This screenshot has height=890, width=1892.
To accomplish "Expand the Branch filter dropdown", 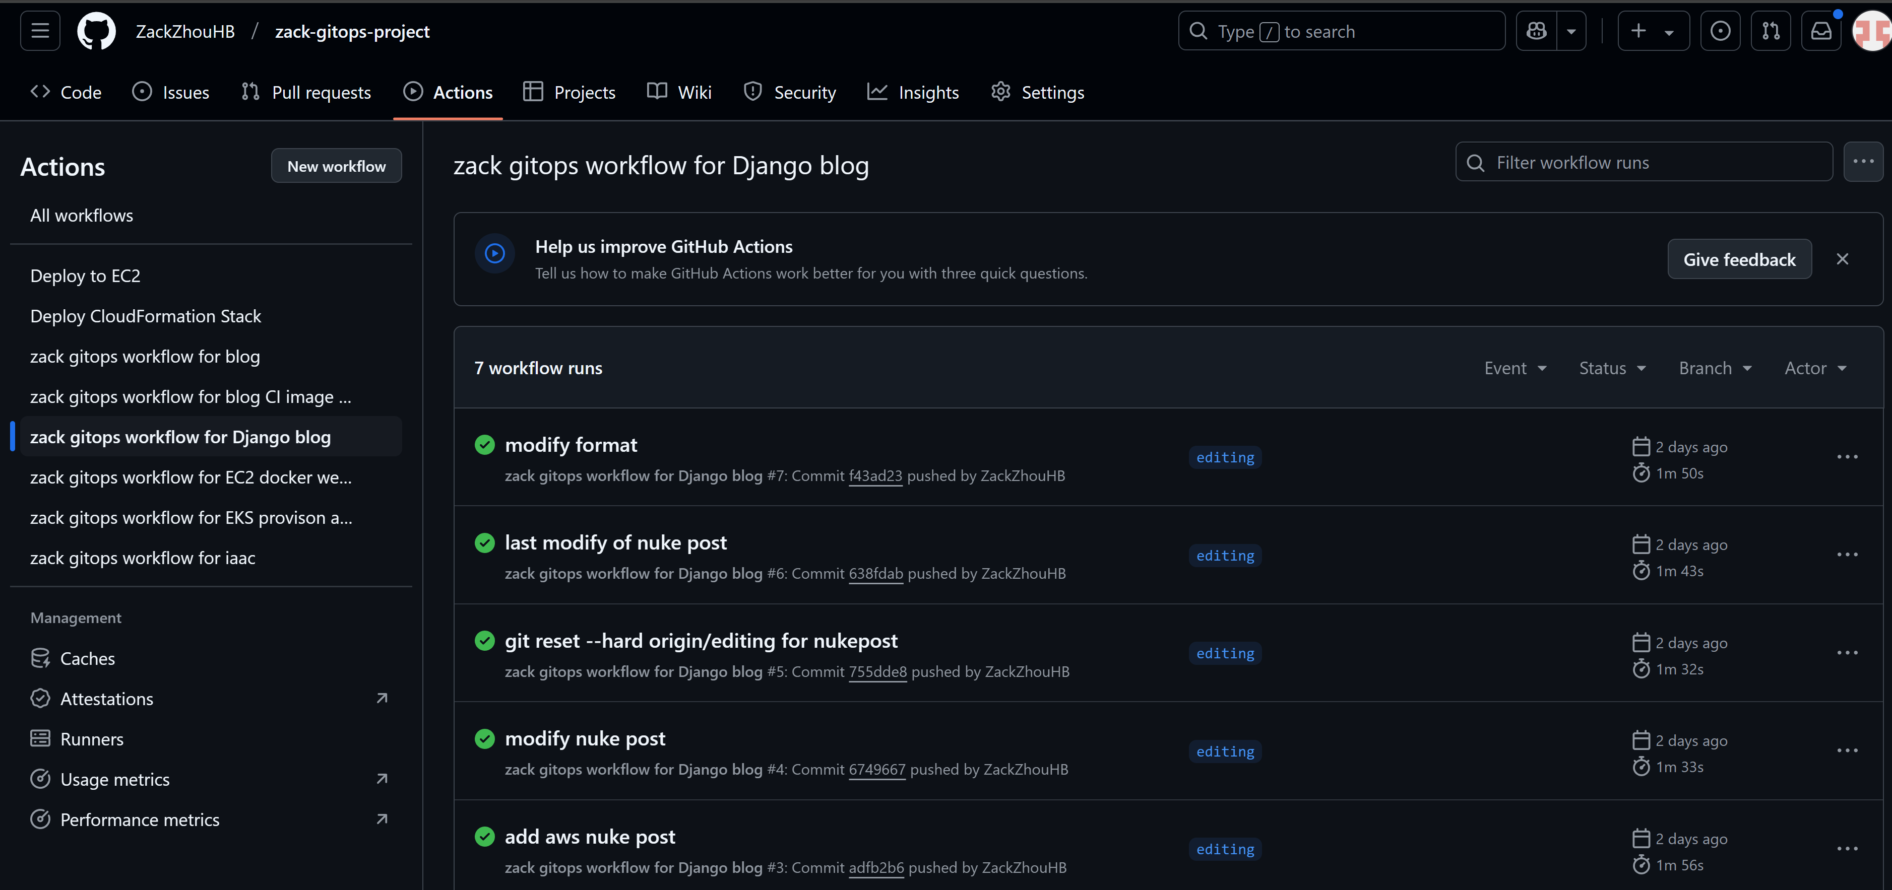I will (1715, 368).
